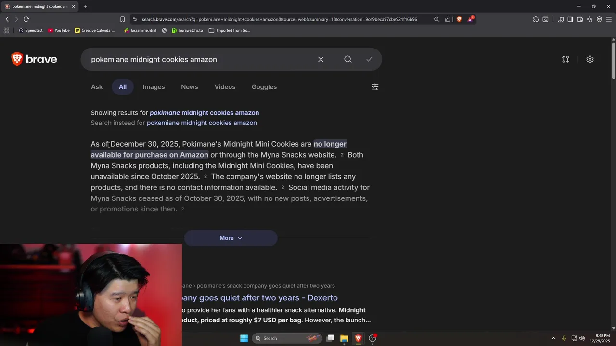Open Brave Rewards triangle icon
Screen dimensions: 616x346
pos(470,19)
